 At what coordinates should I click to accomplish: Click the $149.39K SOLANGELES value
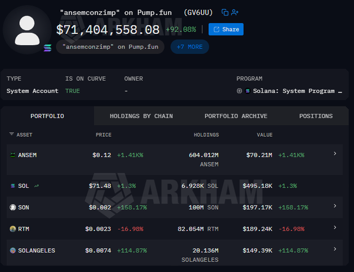click(257, 250)
